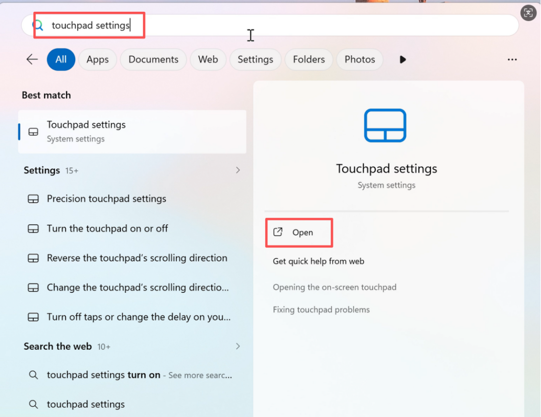
Task: Click Opening the on-screen touchpad link
Action: click(334, 287)
